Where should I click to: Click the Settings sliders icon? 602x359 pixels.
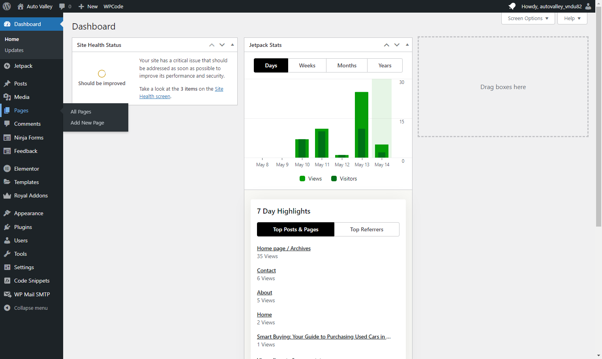pos(7,267)
